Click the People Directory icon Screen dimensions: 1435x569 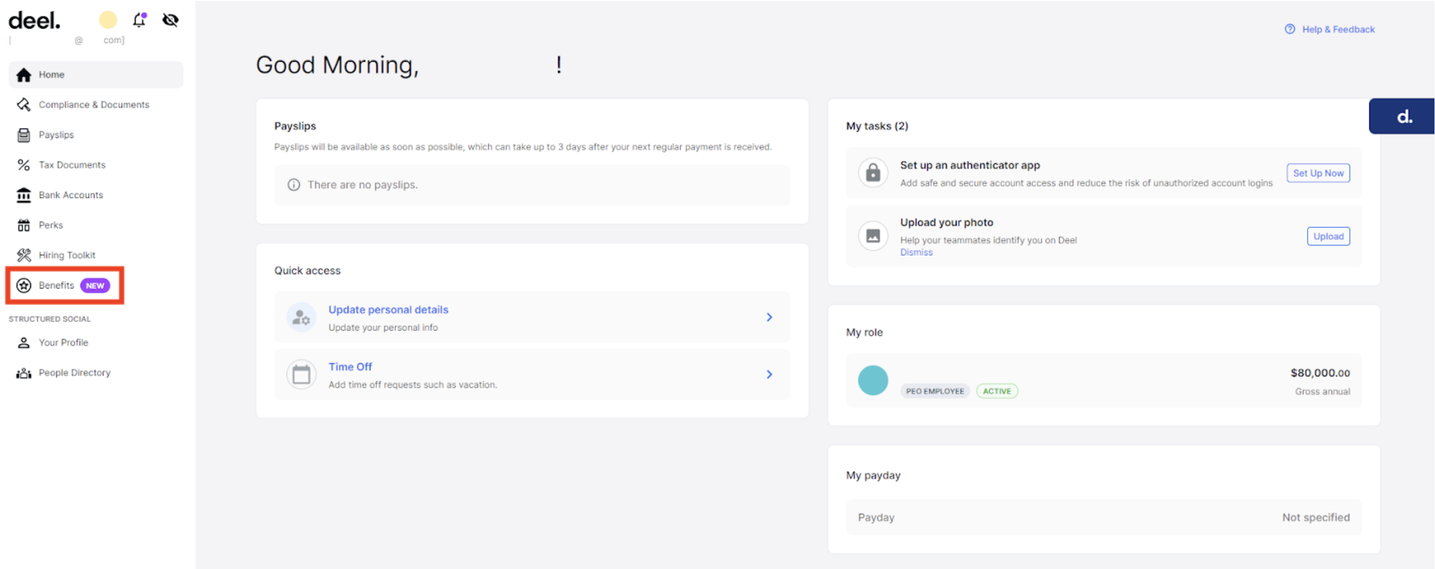[x=23, y=372]
